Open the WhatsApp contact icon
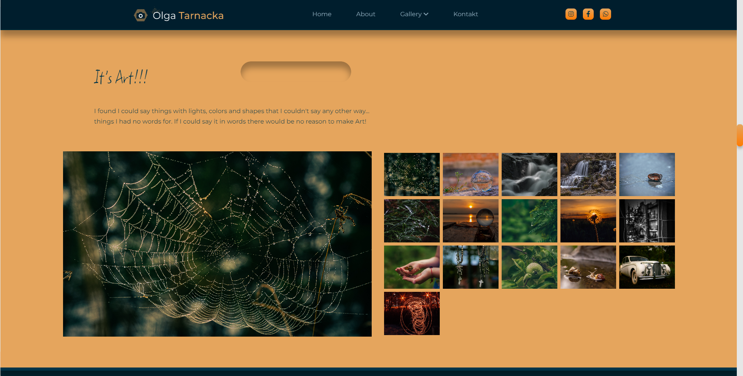 605,14
